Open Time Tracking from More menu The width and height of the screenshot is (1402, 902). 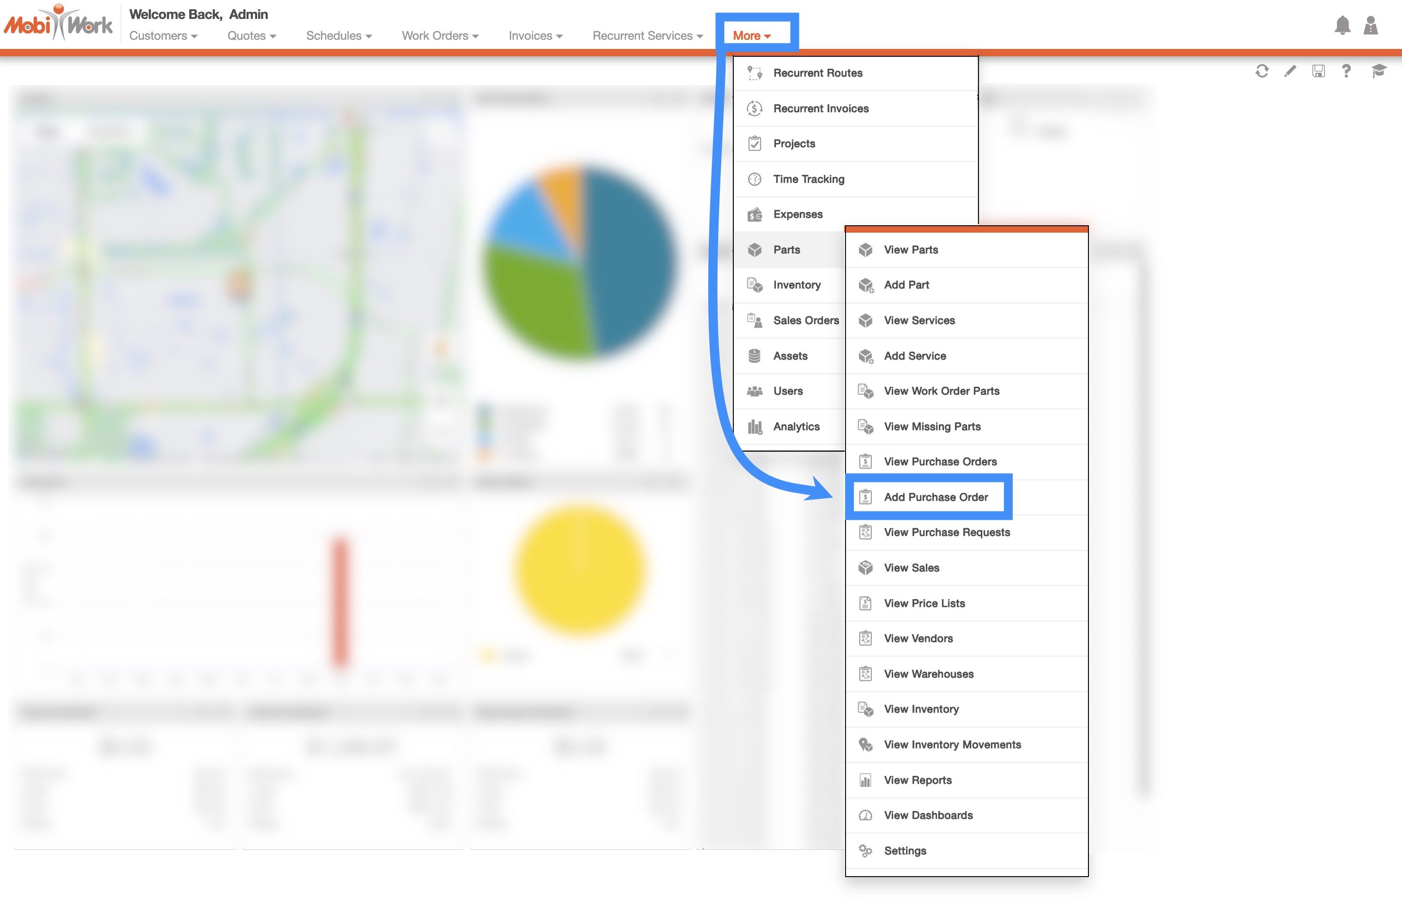[809, 179]
